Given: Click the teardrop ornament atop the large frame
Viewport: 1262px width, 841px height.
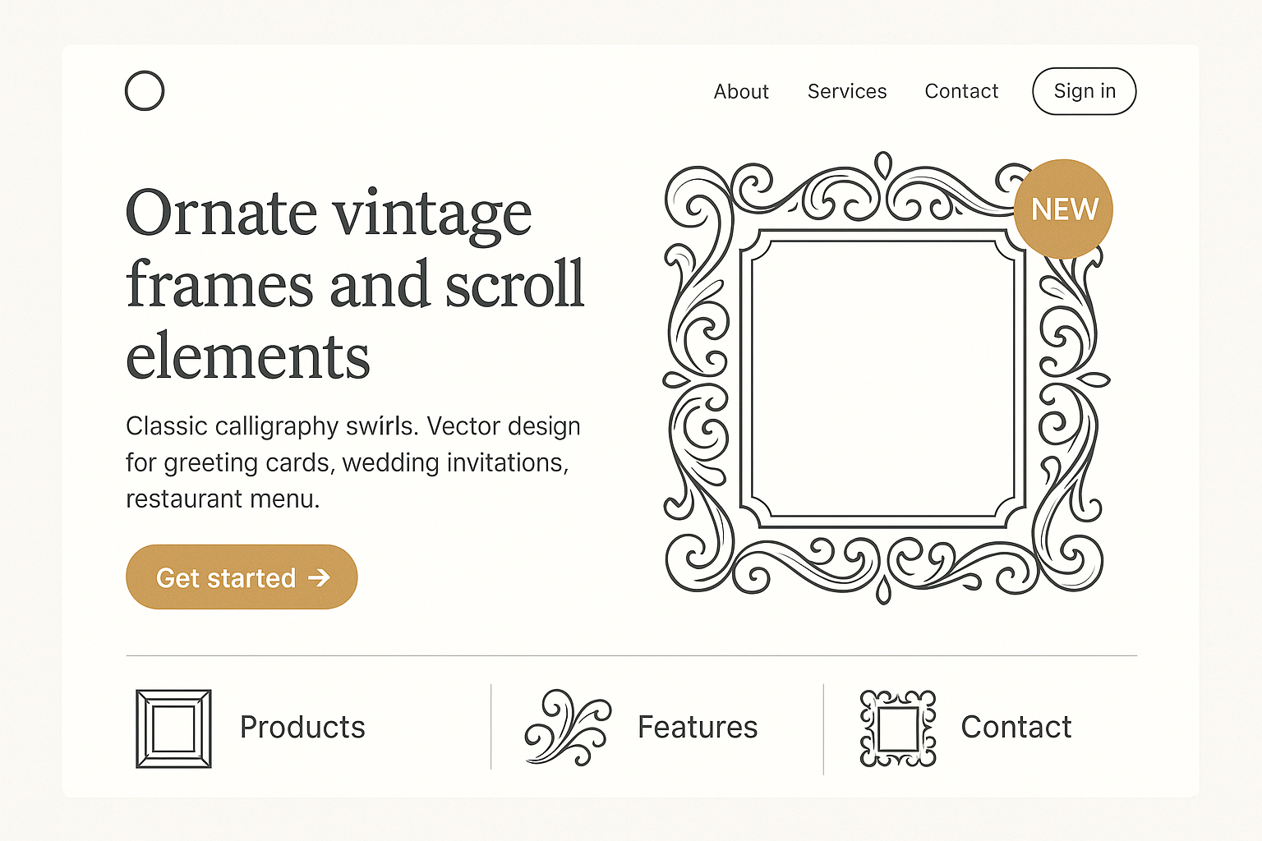Looking at the screenshot, I should pyautogui.click(x=883, y=164).
